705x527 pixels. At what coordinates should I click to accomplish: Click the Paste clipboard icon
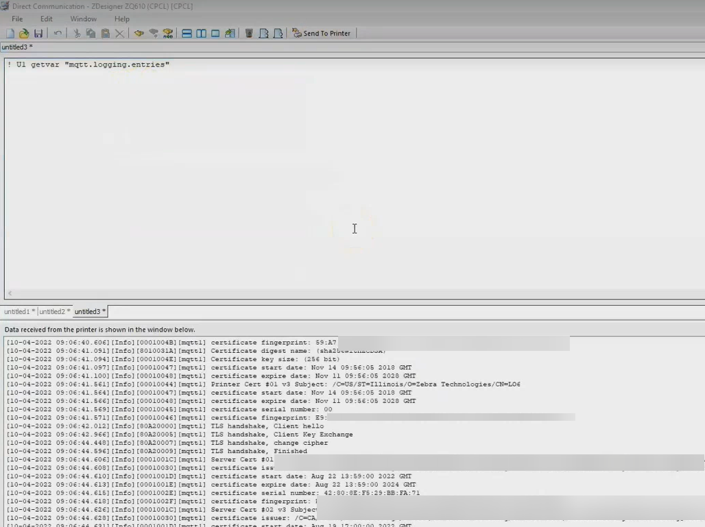106,34
